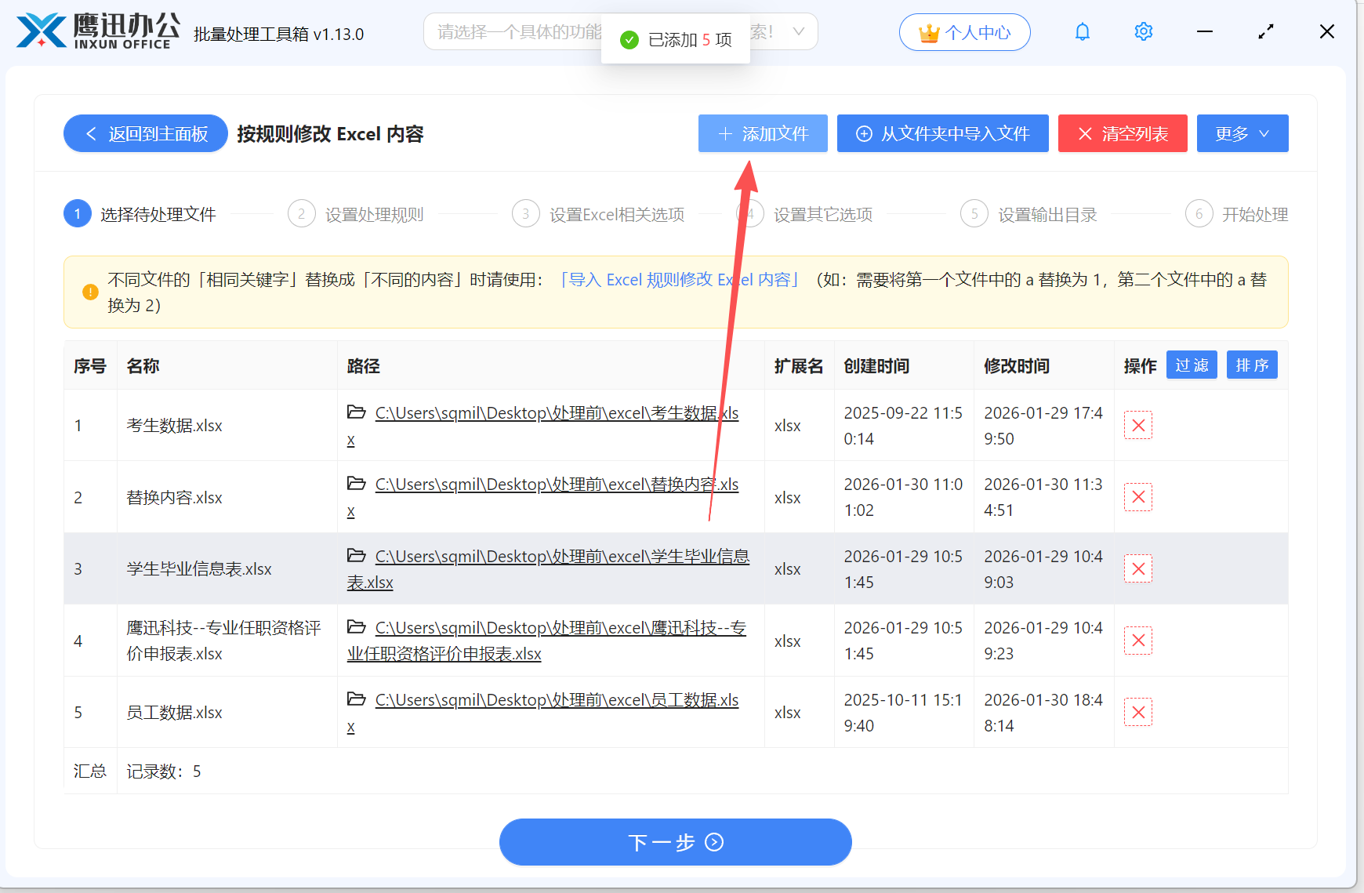Click the folder icon beside 考生数据.xlsx path
Viewport: 1364px width, 893px height.
(x=357, y=412)
